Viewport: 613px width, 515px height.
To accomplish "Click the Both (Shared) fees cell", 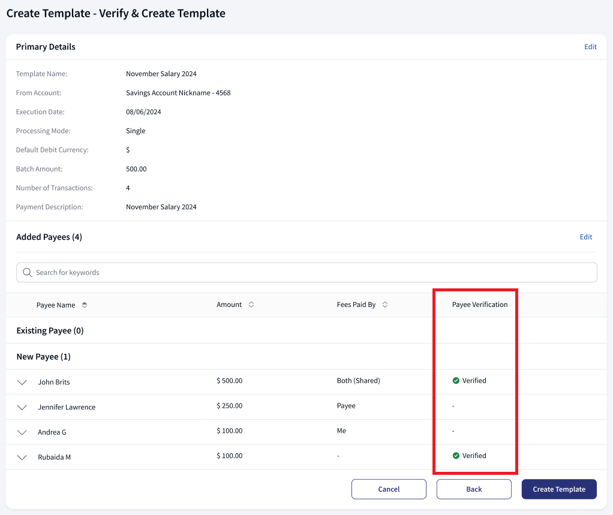I will (359, 381).
